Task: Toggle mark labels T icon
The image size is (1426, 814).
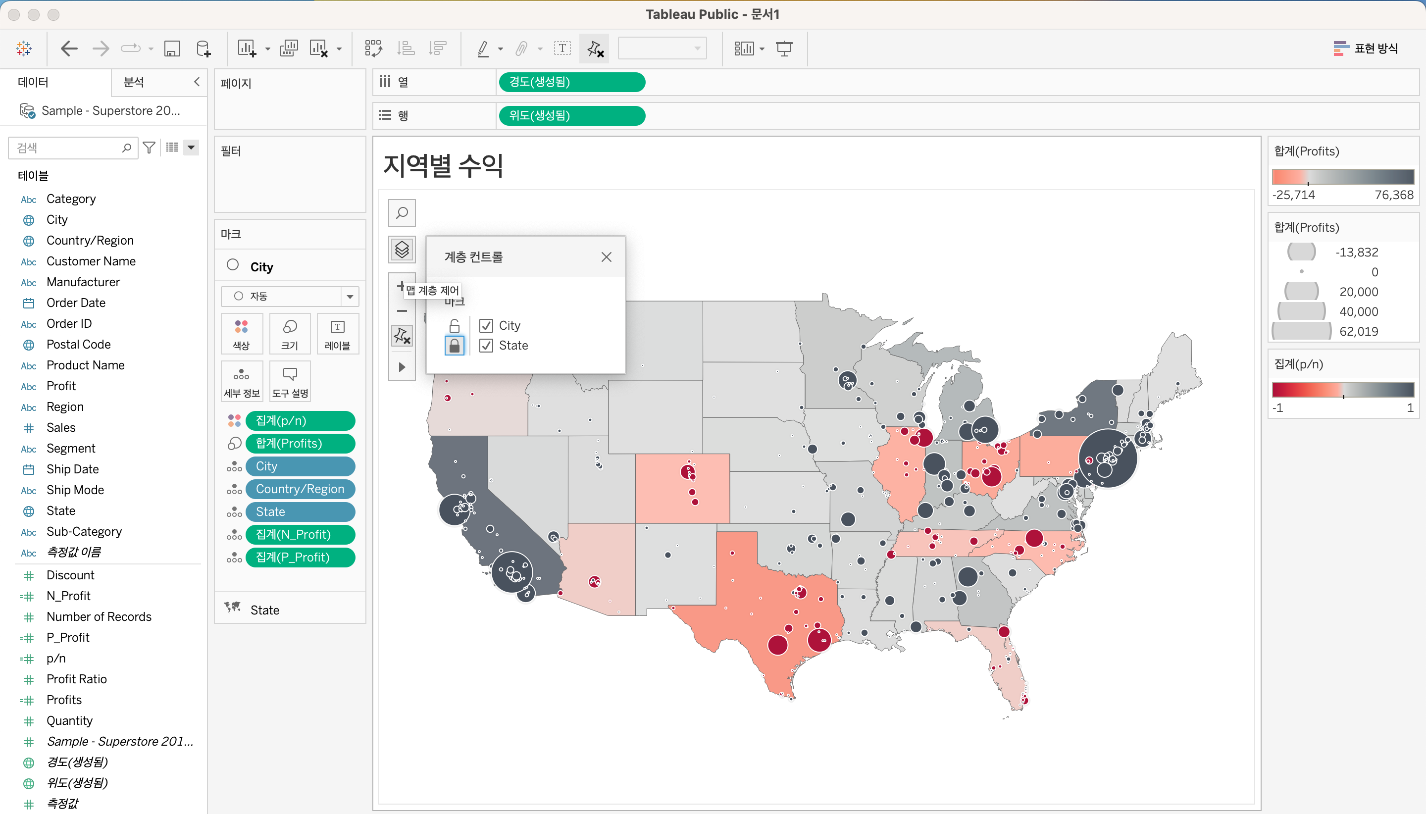Action: tap(562, 49)
